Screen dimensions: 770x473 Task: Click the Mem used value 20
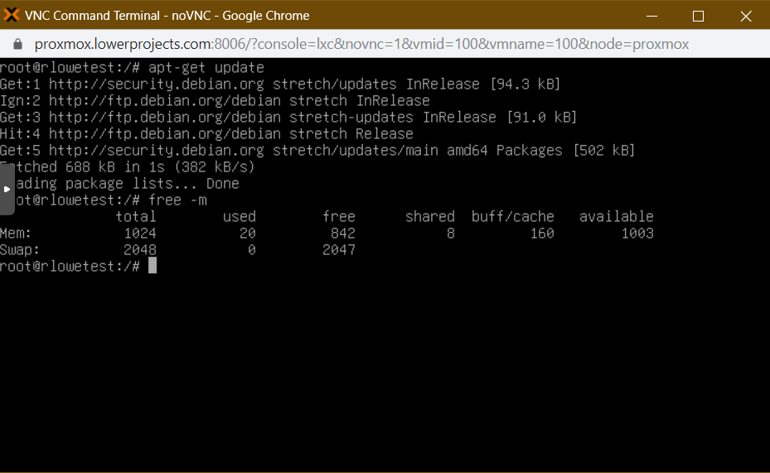[x=248, y=233]
